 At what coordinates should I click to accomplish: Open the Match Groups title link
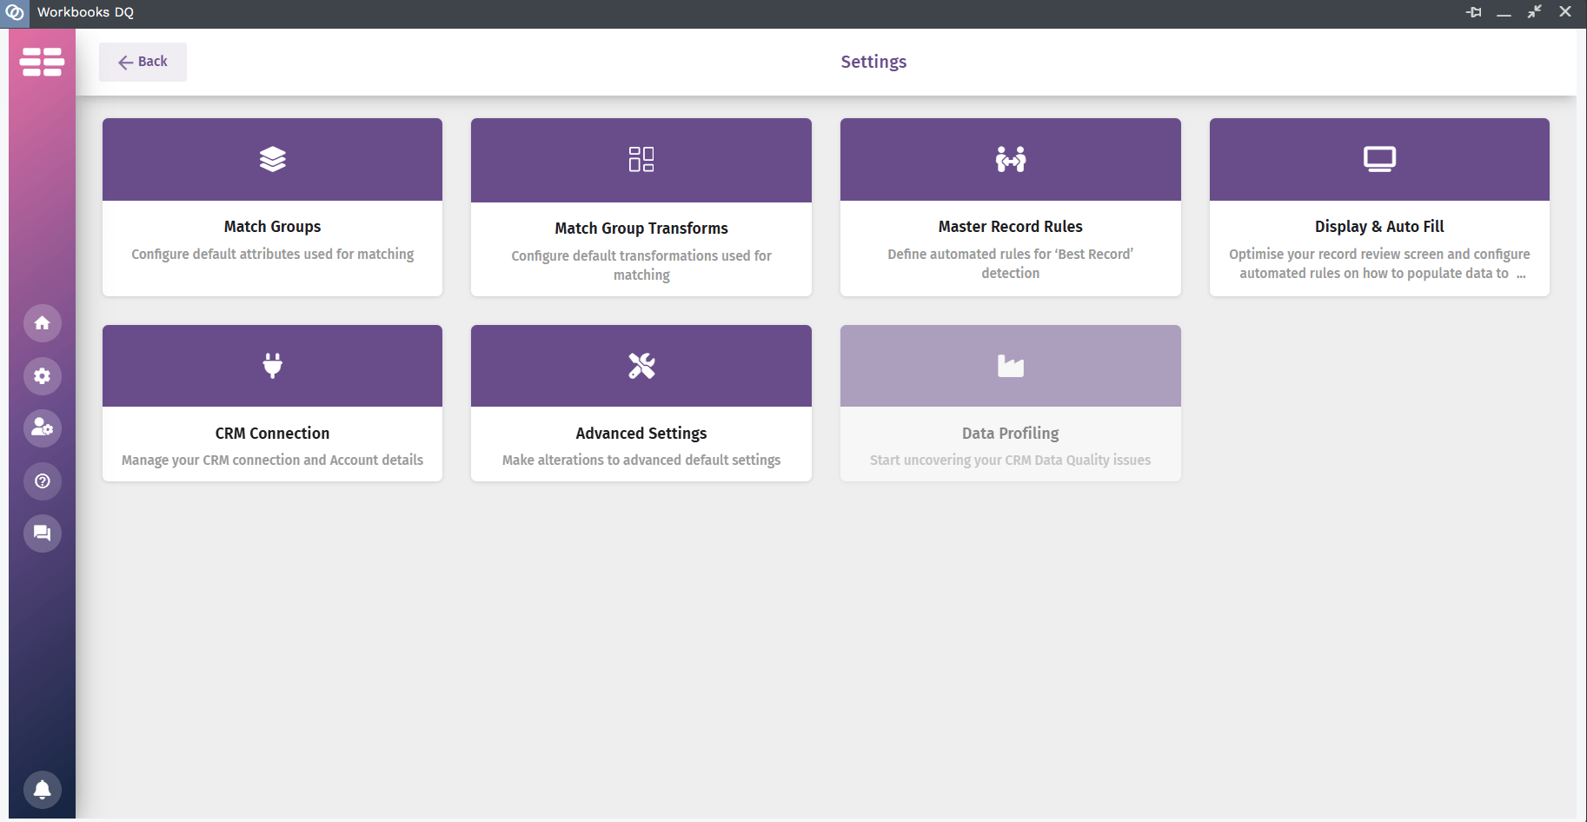272,227
